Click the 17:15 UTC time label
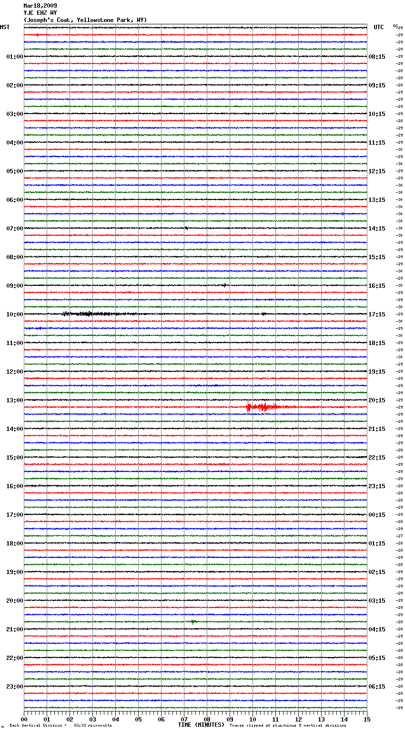Image resolution: width=405 pixels, height=732 pixels. coord(377,314)
